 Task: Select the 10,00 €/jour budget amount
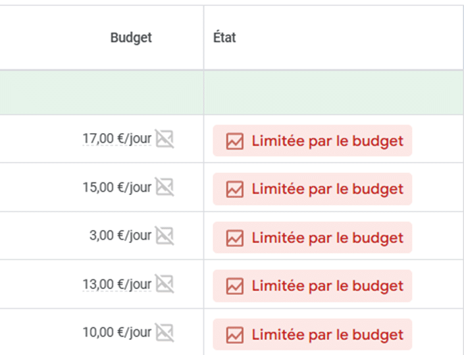point(116,333)
